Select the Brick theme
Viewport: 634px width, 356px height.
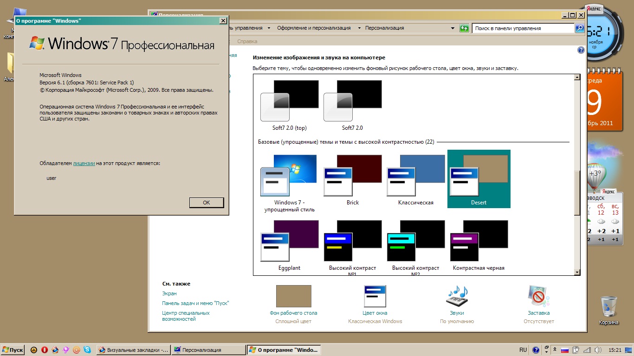click(352, 180)
